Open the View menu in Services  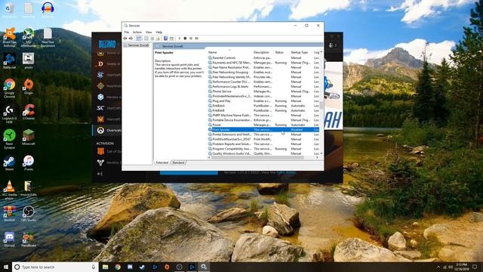point(149,32)
